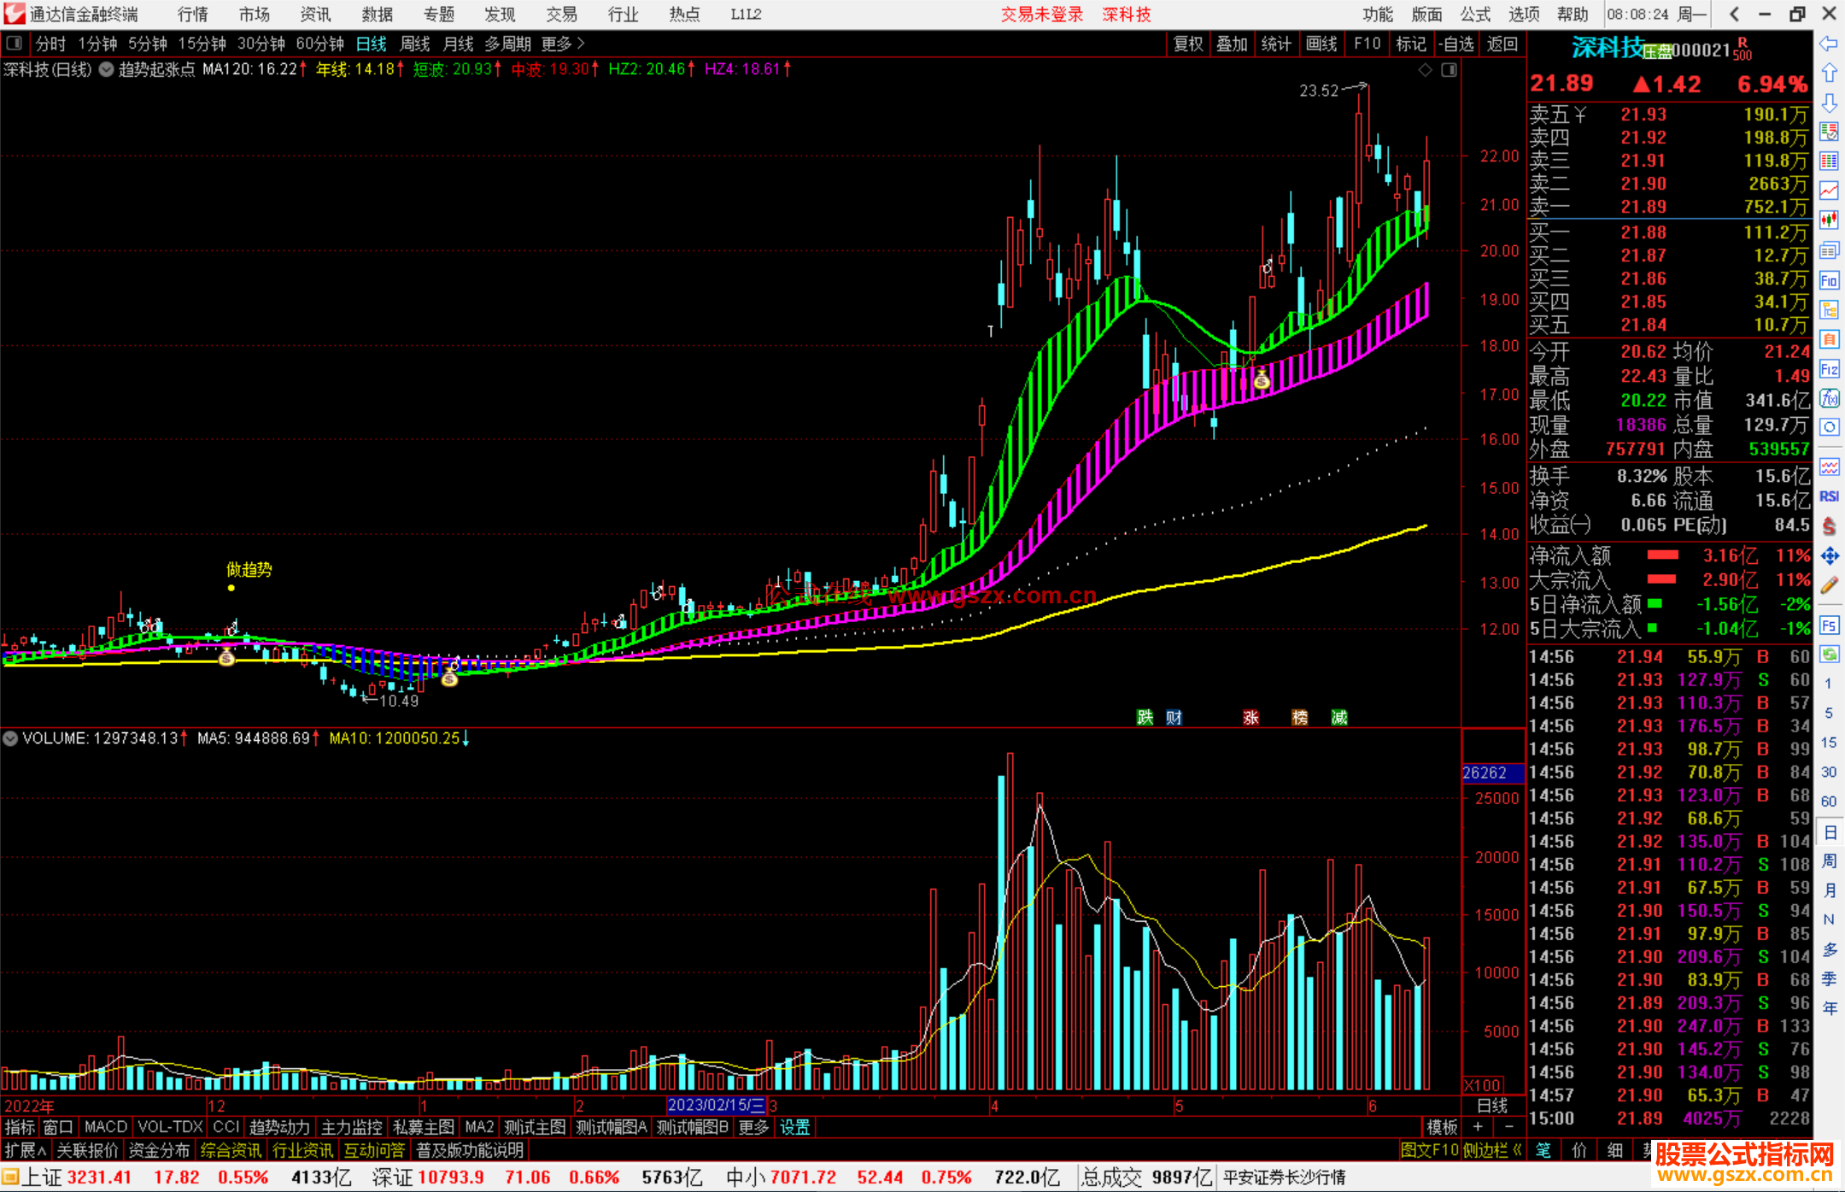Click the F10 sidebar icon
1845x1192 pixels.
(x=1829, y=280)
